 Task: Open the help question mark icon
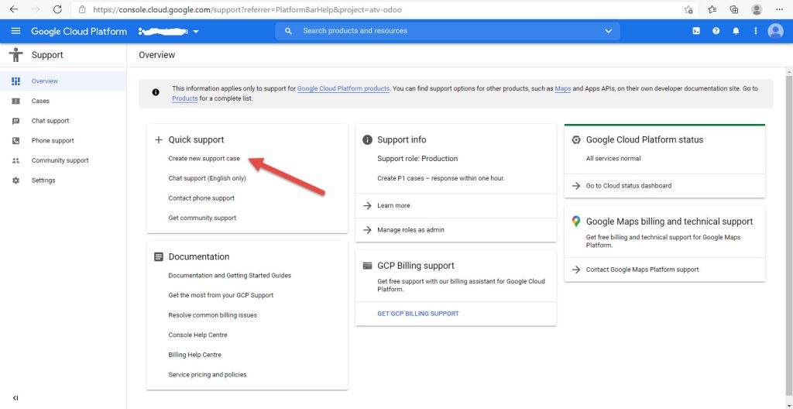(x=716, y=31)
